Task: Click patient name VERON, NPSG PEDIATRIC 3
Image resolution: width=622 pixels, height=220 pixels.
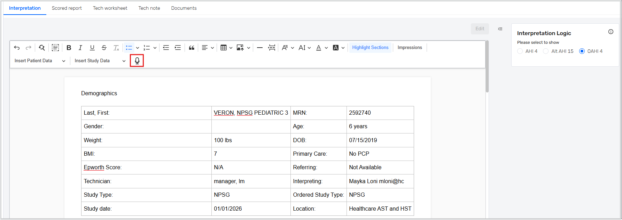Action: 251,113
